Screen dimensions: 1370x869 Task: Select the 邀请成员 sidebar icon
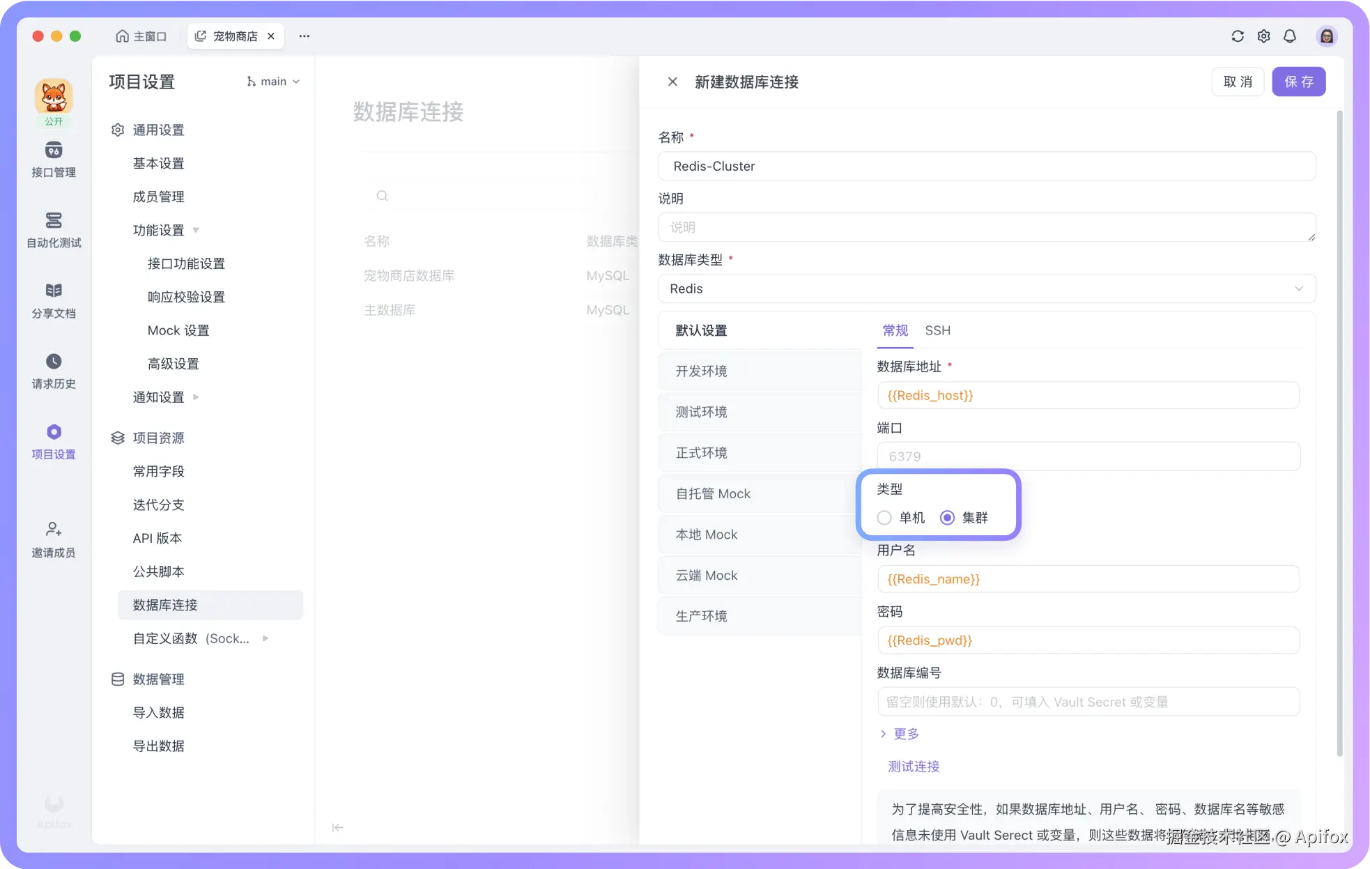click(x=54, y=539)
